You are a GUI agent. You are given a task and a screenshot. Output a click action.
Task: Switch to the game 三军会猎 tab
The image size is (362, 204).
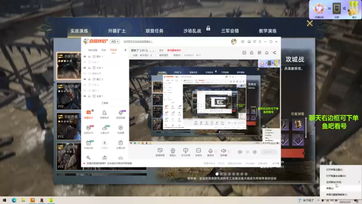(x=230, y=31)
